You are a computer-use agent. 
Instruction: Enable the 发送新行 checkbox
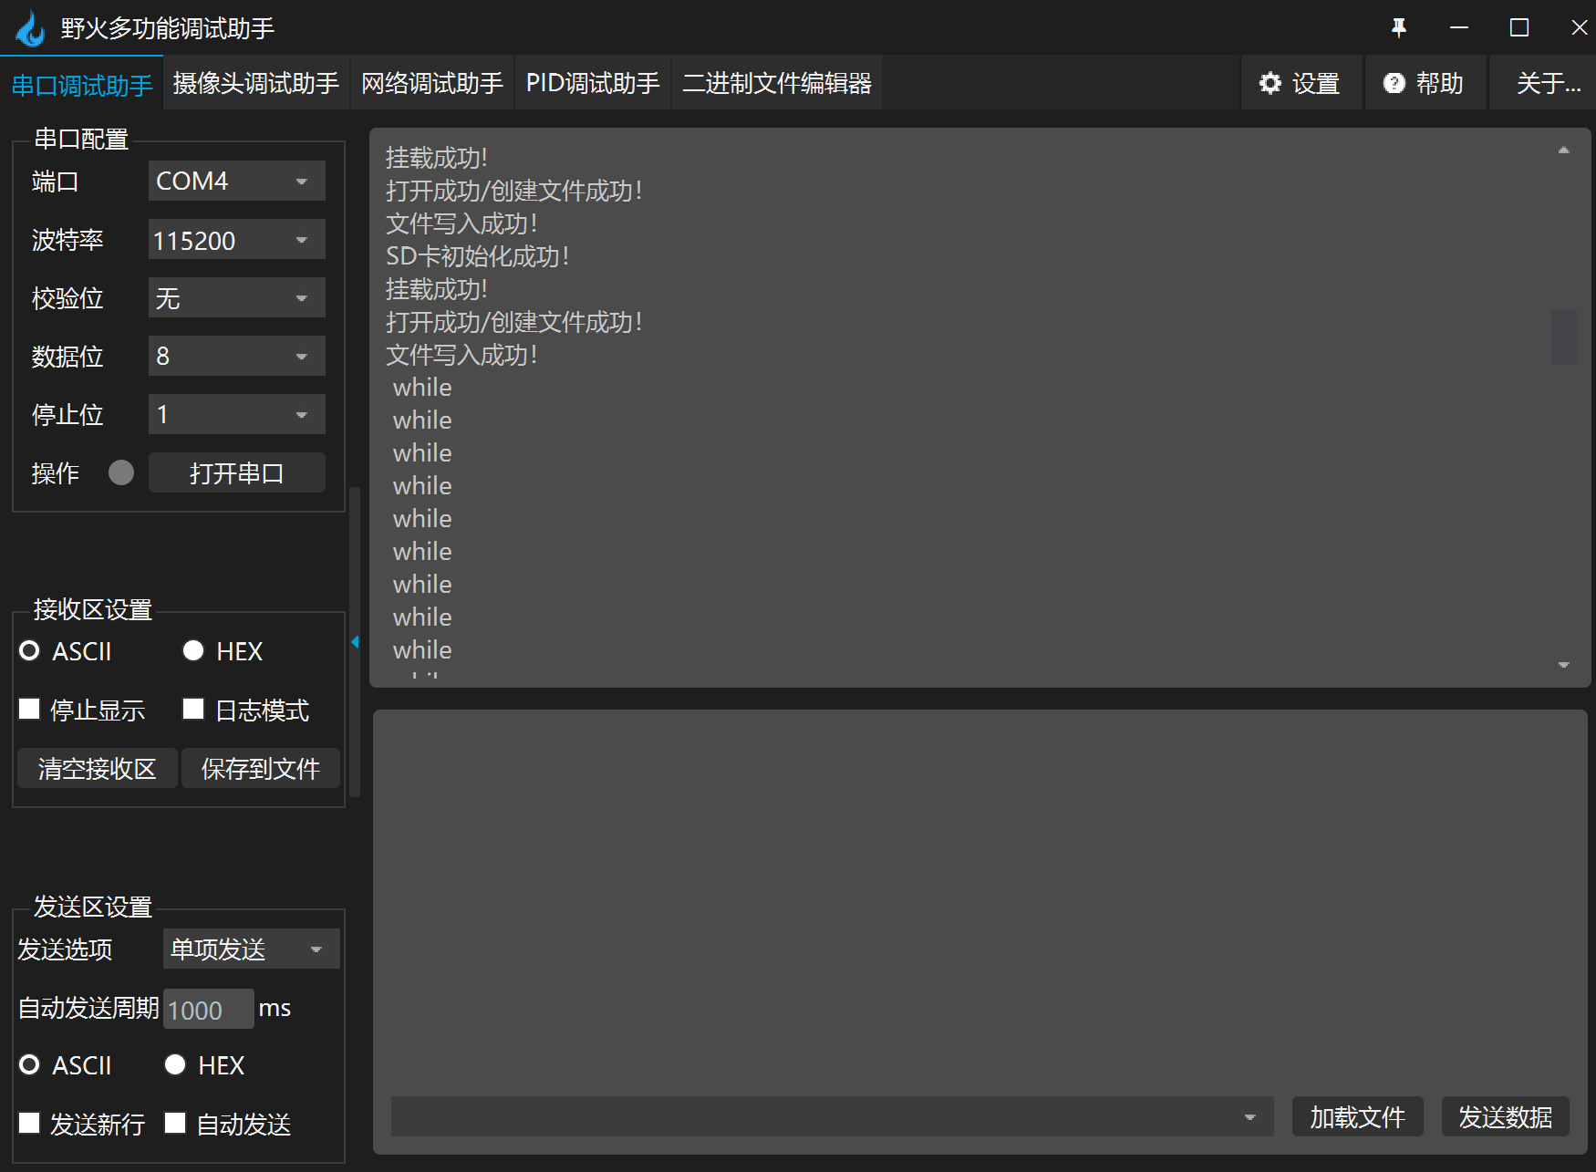(29, 1123)
